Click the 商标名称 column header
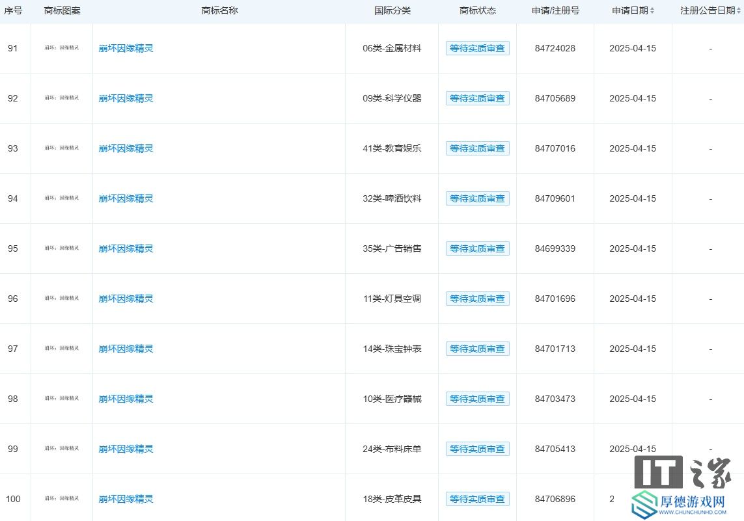The width and height of the screenshot is (744, 521). click(x=220, y=10)
